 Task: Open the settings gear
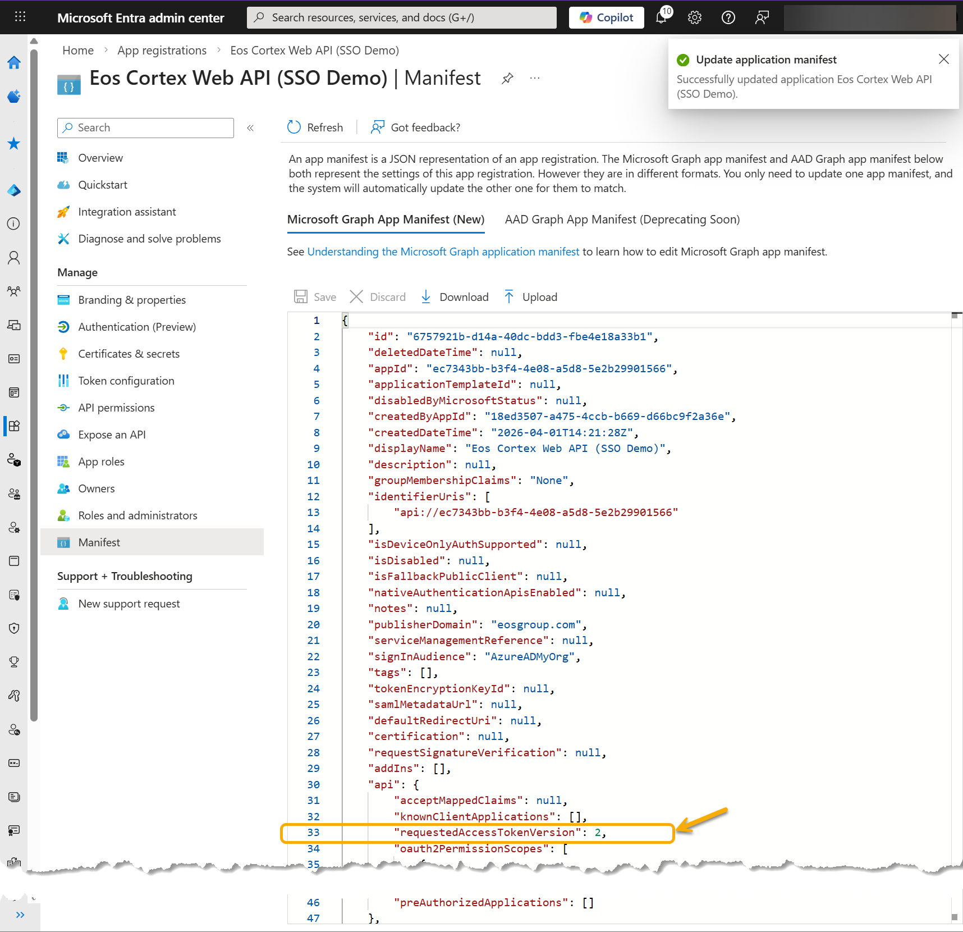[695, 17]
